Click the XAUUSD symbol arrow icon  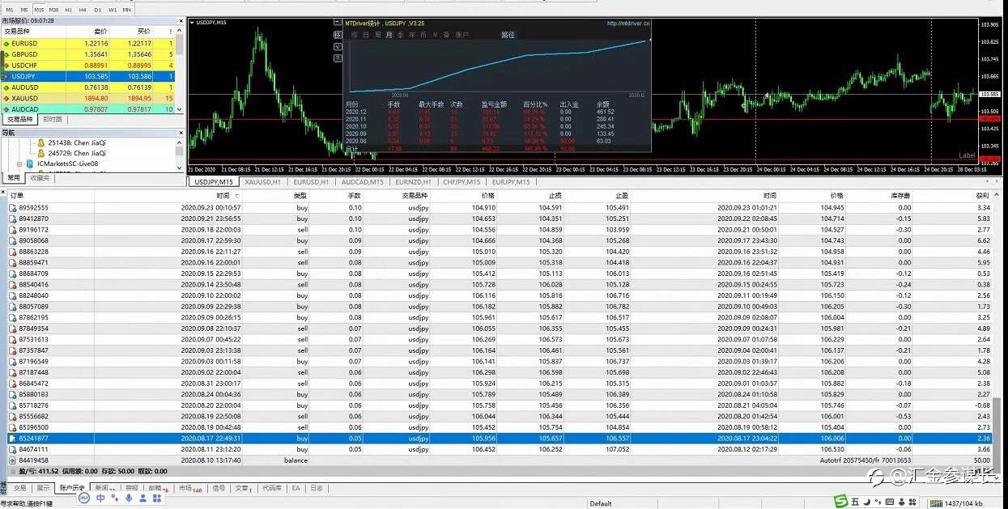(x=6, y=98)
